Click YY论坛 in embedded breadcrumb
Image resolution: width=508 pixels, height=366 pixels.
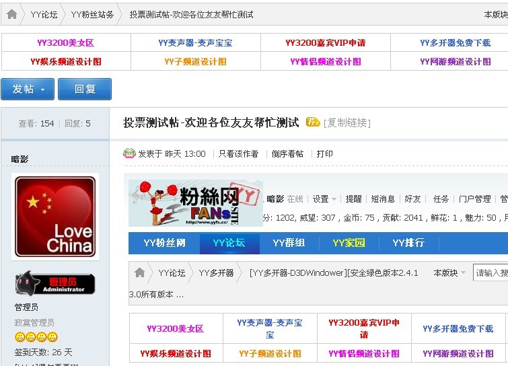(x=172, y=272)
